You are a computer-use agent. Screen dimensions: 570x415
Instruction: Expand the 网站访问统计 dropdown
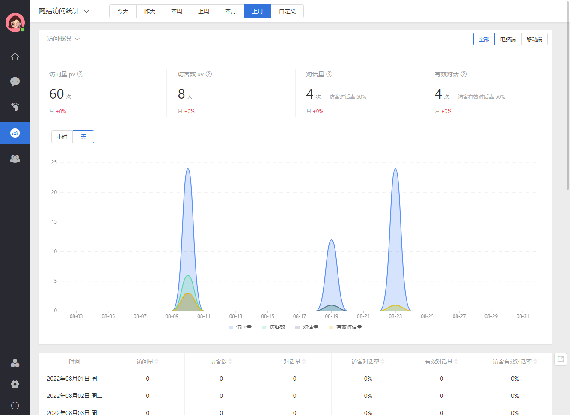(x=64, y=11)
